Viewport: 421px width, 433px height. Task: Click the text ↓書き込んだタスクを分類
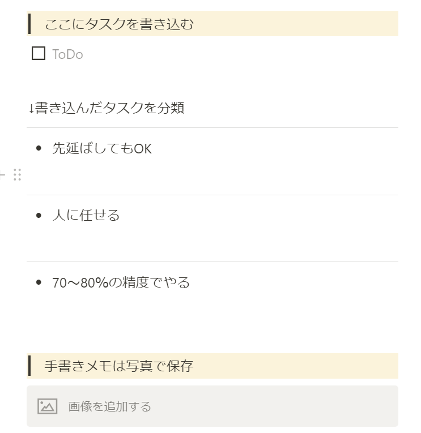click(106, 108)
